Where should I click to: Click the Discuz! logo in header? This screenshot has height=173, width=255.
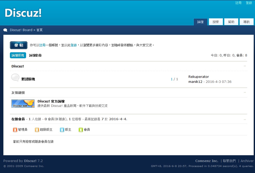(x=23, y=13)
